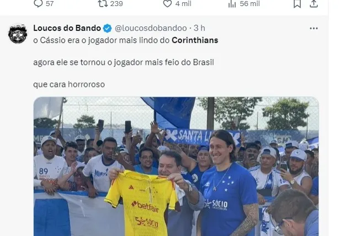The image size is (339, 236).
Task: Click the reply speech bubble icon
Action: point(38,3)
